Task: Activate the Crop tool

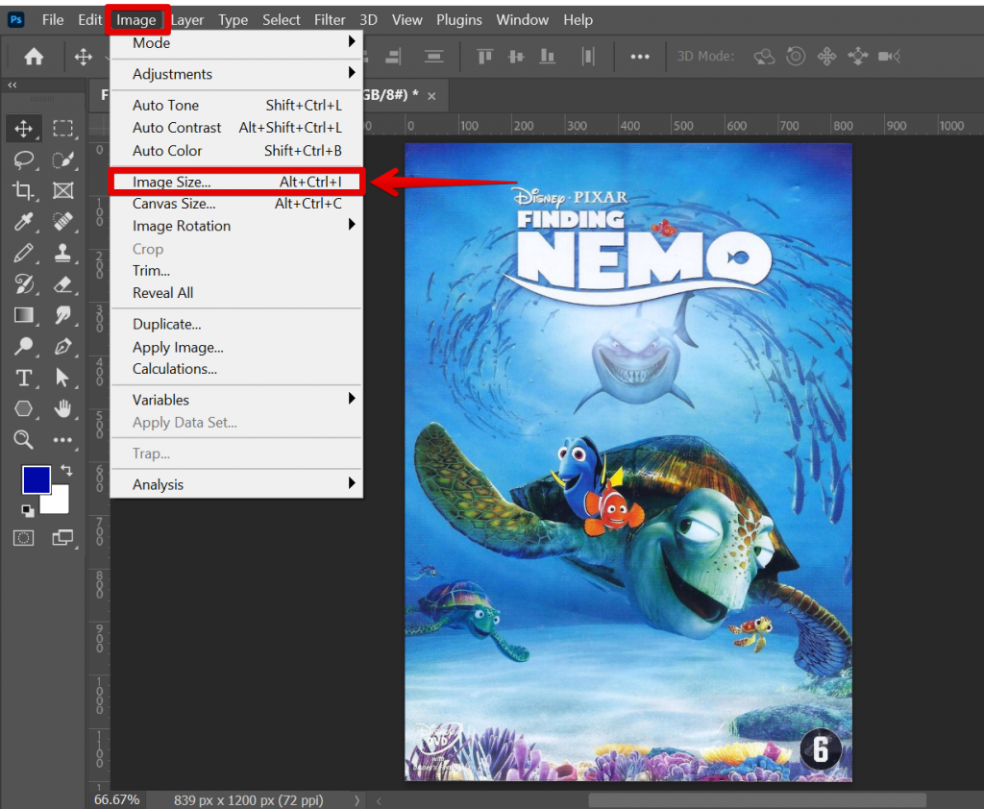Action: coord(24,190)
